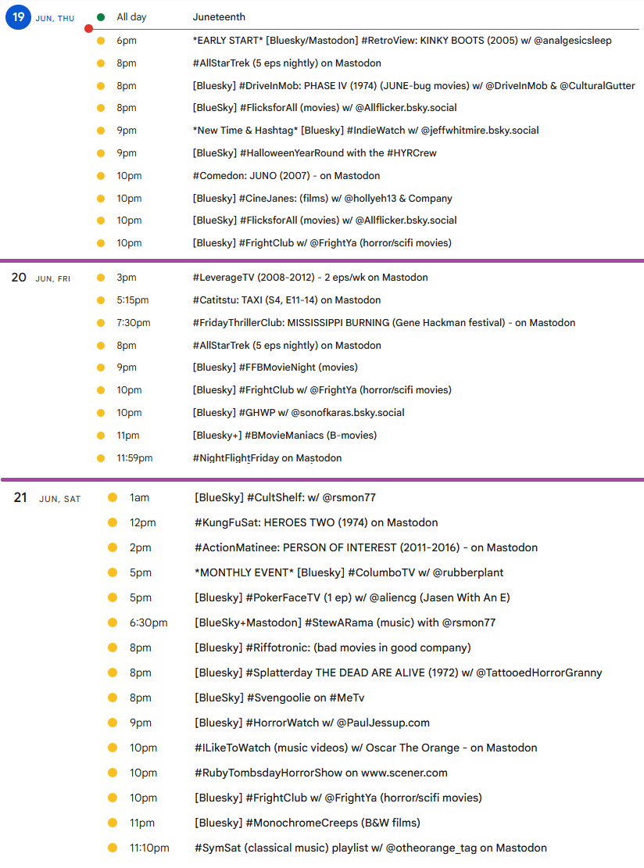Click yellow dot beside 1am Saturday
This screenshot has height=868, width=644.
point(113,497)
